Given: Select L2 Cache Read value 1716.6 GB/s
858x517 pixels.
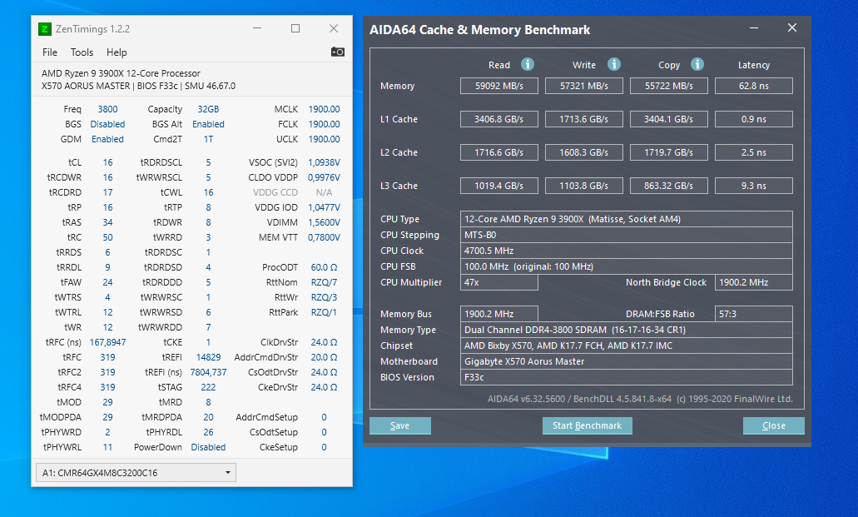Looking at the screenshot, I should coord(499,153).
